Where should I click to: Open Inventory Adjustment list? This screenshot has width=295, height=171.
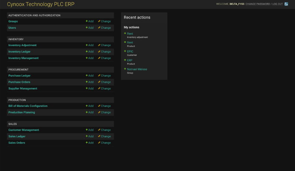click(22, 45)
